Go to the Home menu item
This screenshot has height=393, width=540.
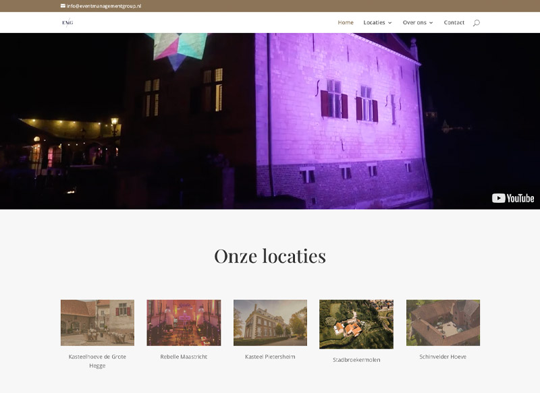coord(346,23)
